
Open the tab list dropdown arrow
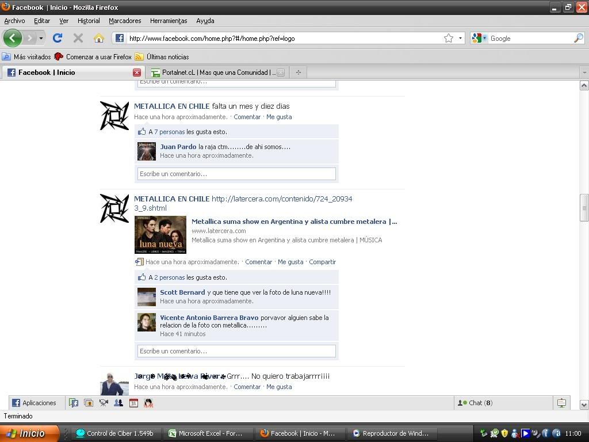click(584, 72)
